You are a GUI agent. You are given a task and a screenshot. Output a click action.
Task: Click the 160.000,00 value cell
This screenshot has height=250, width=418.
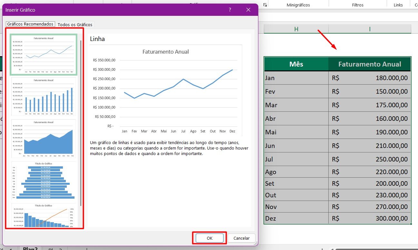pos(370,119)
